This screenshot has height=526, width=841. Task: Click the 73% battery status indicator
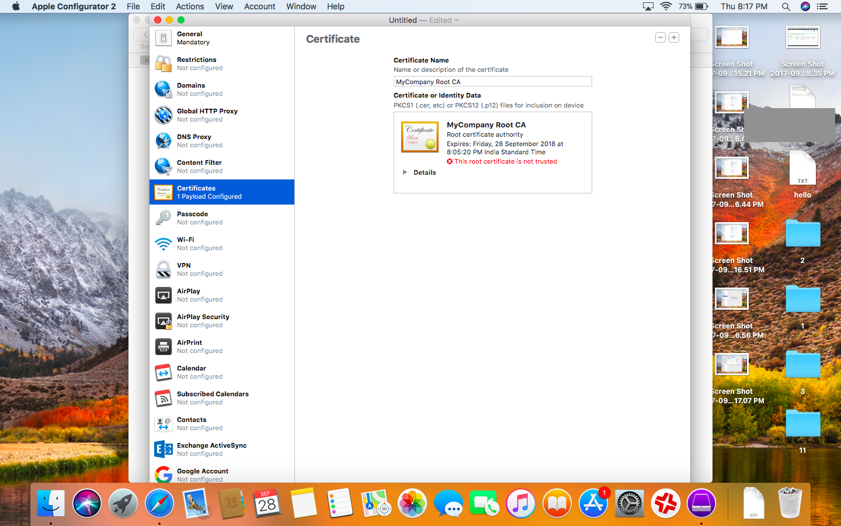click(693, 6)
